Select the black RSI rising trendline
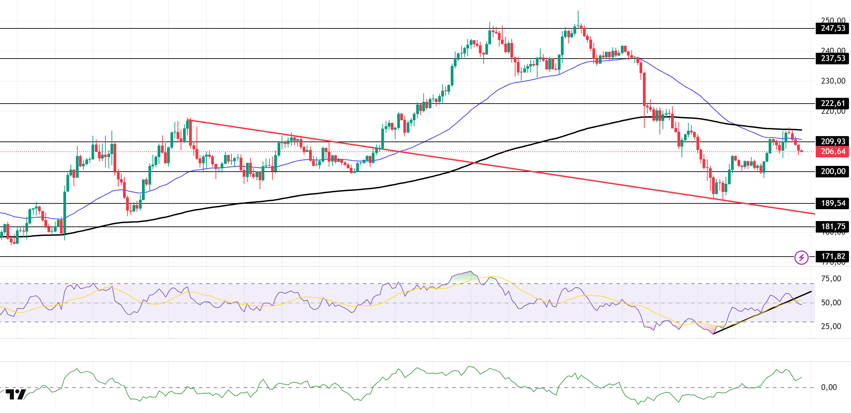The image size is (851, 413). point(763,313)
